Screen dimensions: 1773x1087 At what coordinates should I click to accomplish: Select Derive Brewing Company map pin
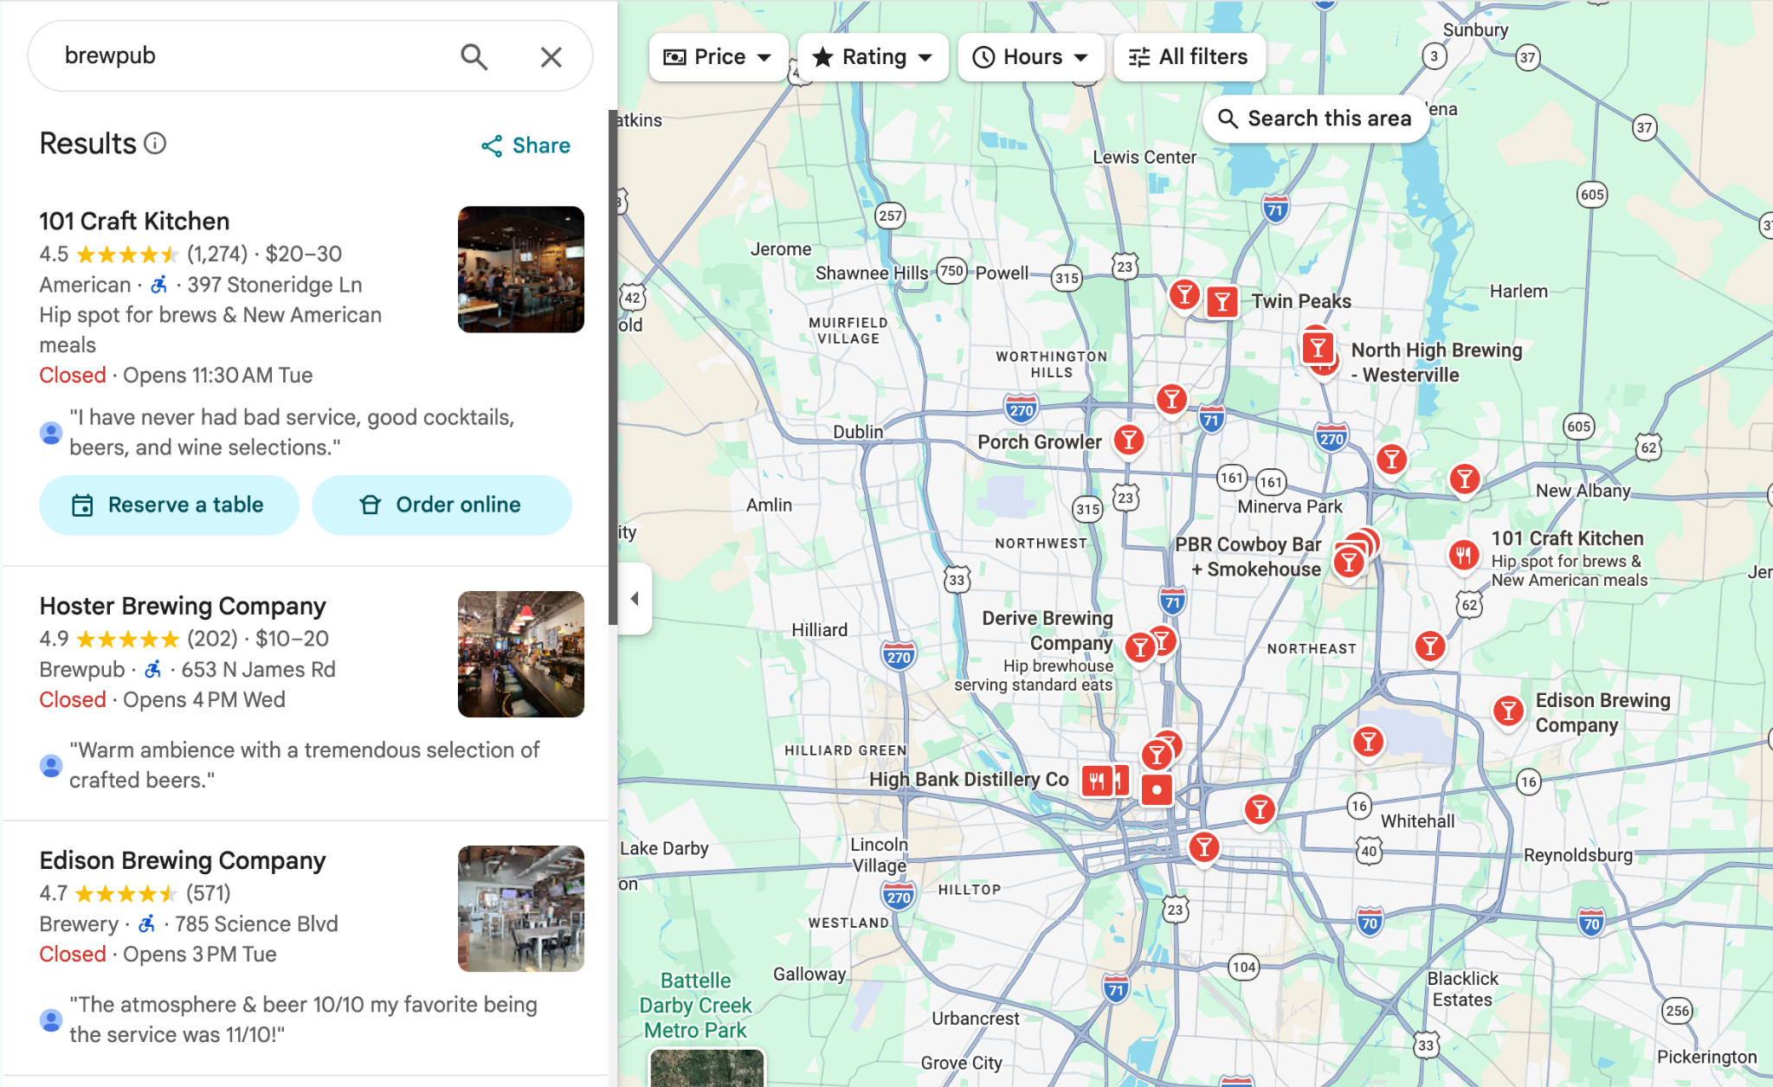coord(1140,646)
